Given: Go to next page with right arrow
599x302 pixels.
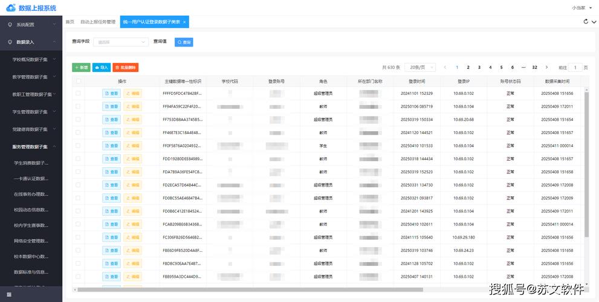Looking at the screenshot, I should click(x=547, y=68).
